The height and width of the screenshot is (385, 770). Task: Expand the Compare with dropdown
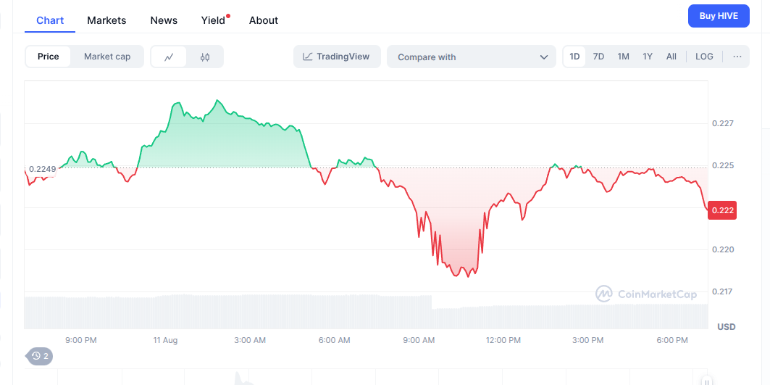point(472,57)
